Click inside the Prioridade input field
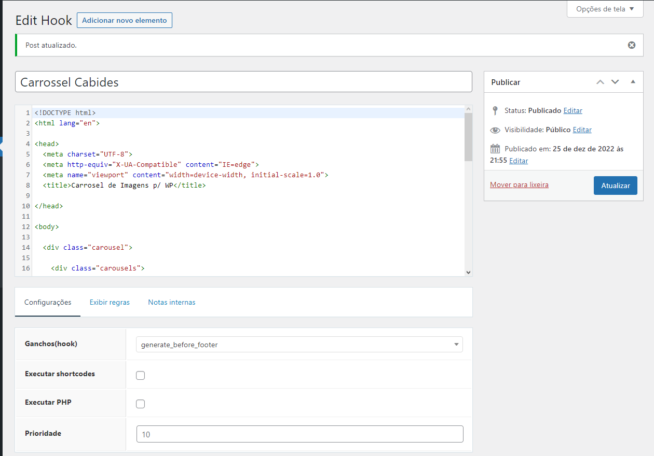654x456 pixels. point(299,434)
